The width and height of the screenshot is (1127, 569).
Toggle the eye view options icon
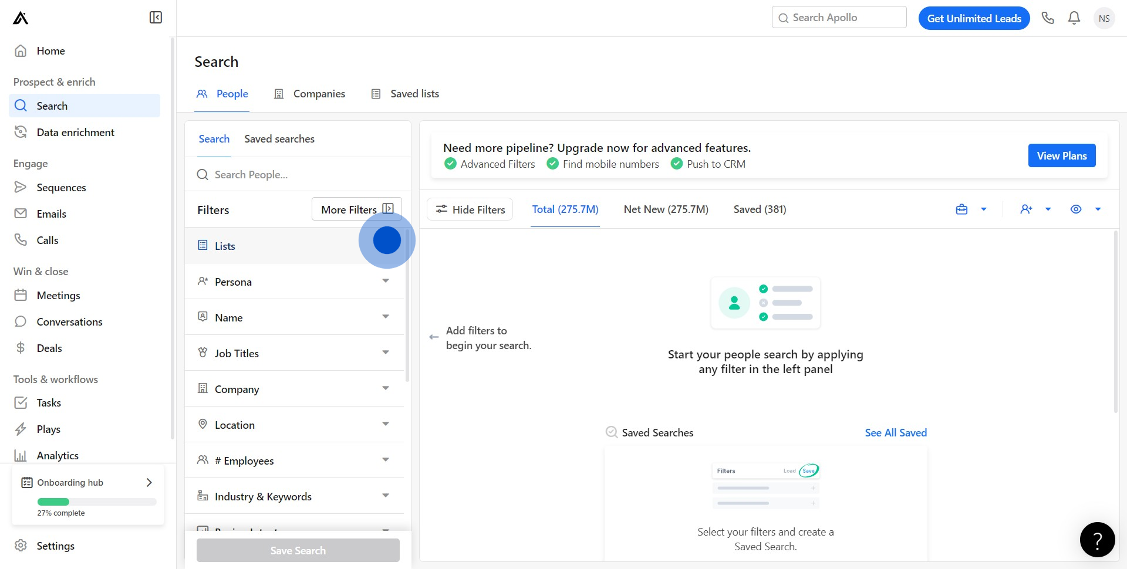1076,209
